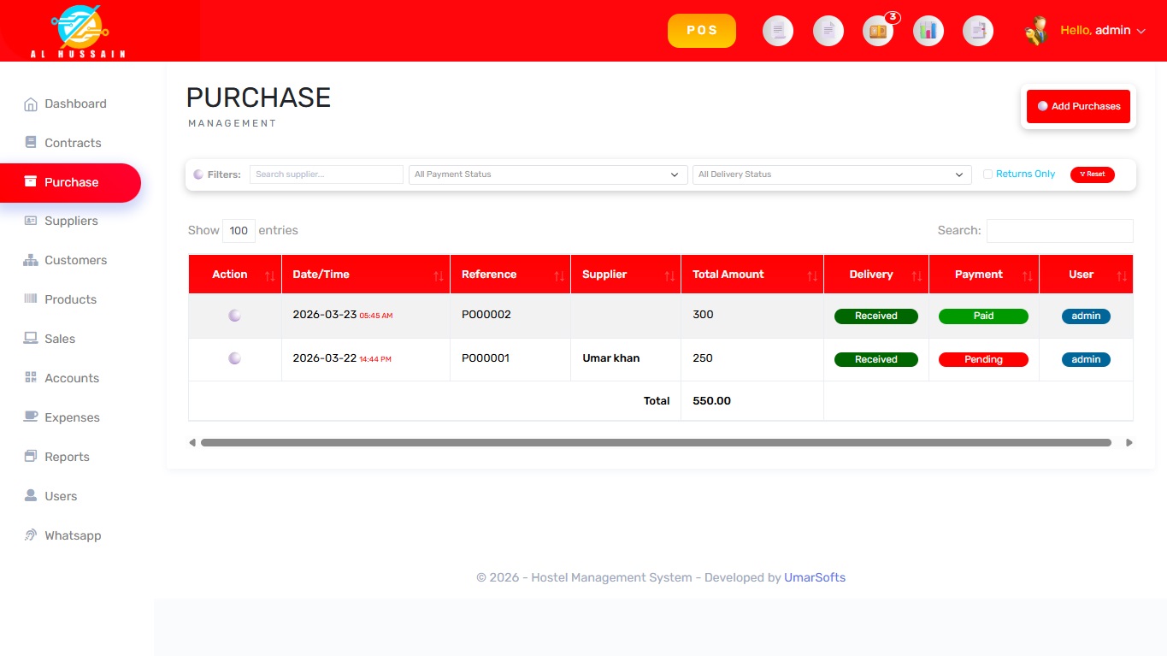Click action icon for purchase P000001
This screenshot has height=656, width=1167.
pyautogui.click(x=234, y=358)
